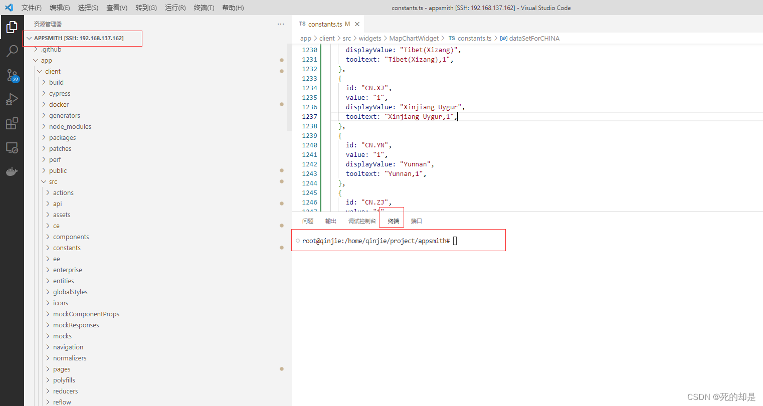Click breadcrumb item widgets

point(370,38)
